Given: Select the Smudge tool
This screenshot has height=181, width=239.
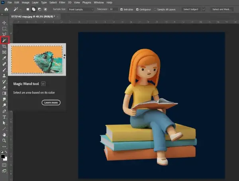Looking at the screenshot, I should [x=4, y=99].
